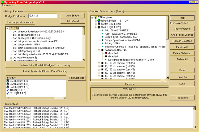199x132 pixels.
Task: Click the blue checkmark icon next to TITAN
Action: tap(8, 90)
